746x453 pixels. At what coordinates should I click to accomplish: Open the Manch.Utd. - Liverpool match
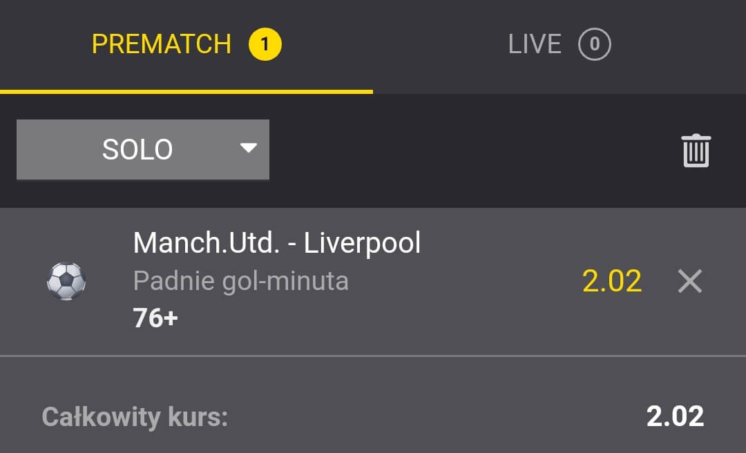276,243
